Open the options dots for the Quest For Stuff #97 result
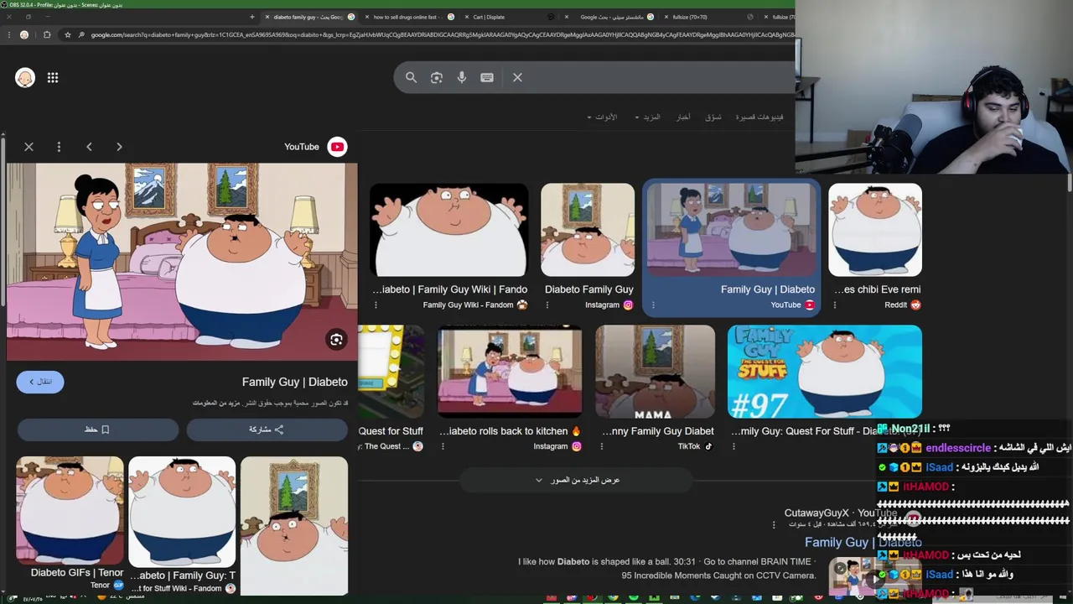The image size is (1073, 604). pos(733,446)
